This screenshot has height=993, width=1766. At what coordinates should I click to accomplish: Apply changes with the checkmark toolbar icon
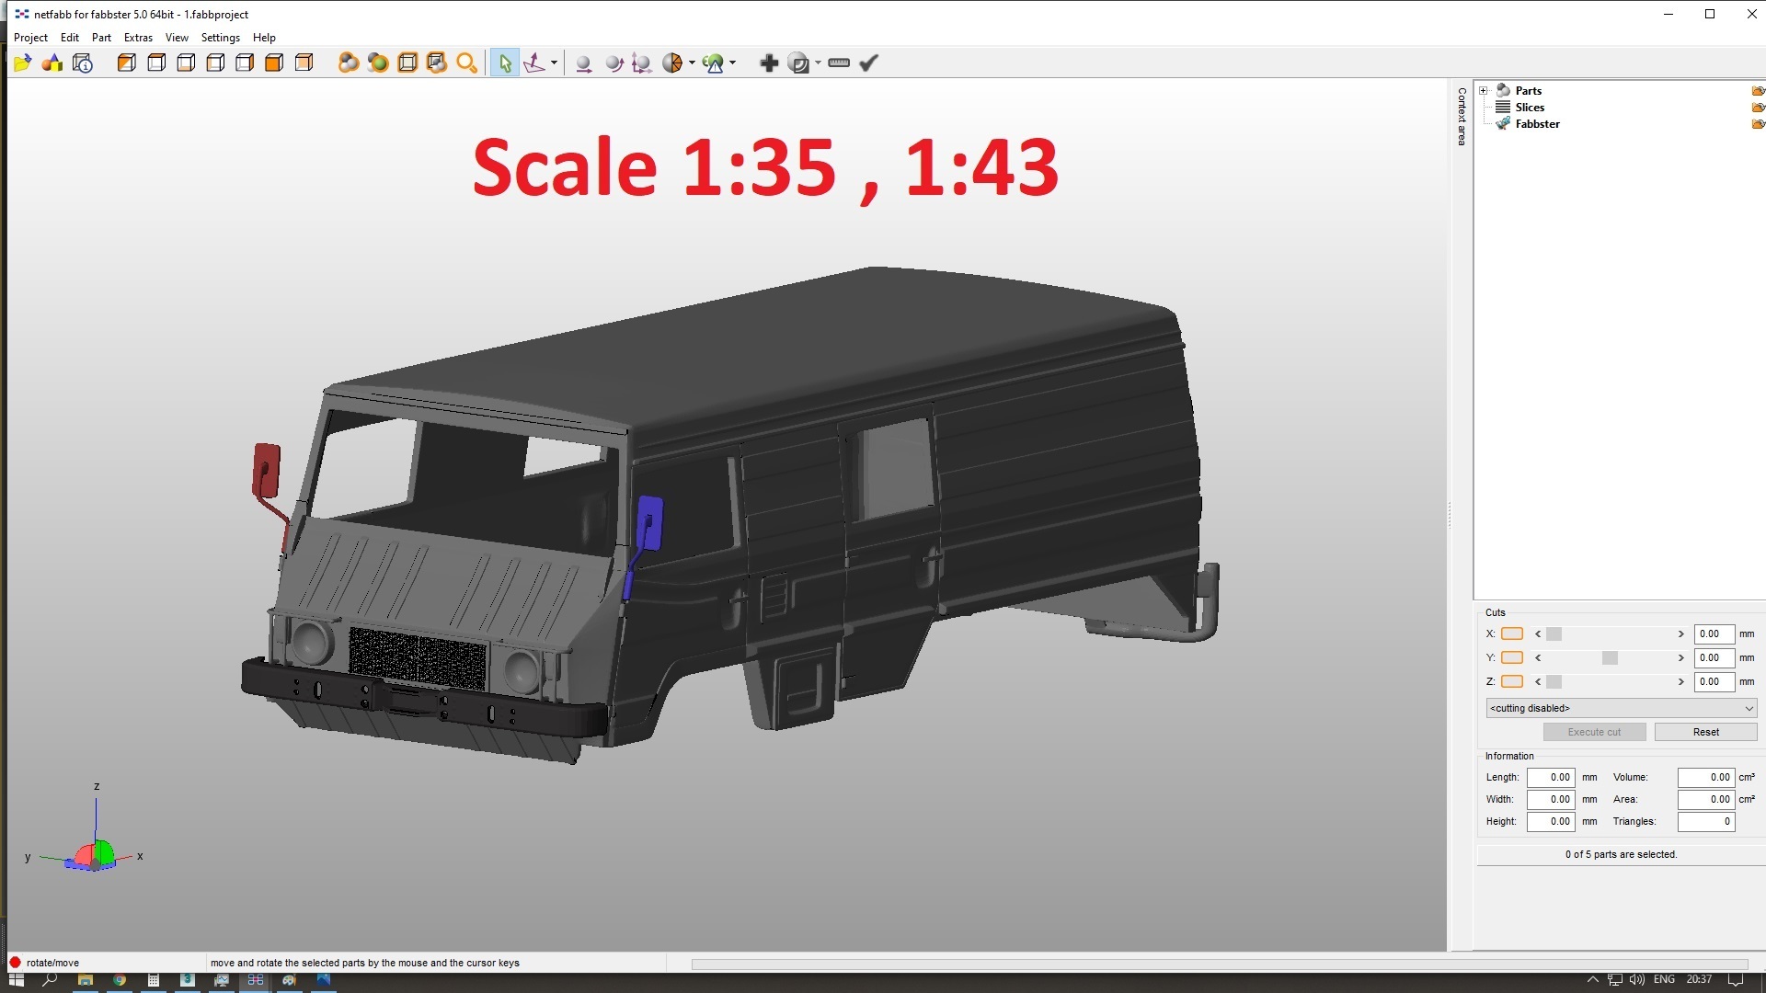click(868, 63)
